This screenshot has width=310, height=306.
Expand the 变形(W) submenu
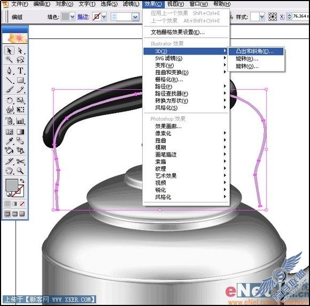point(186,65)
